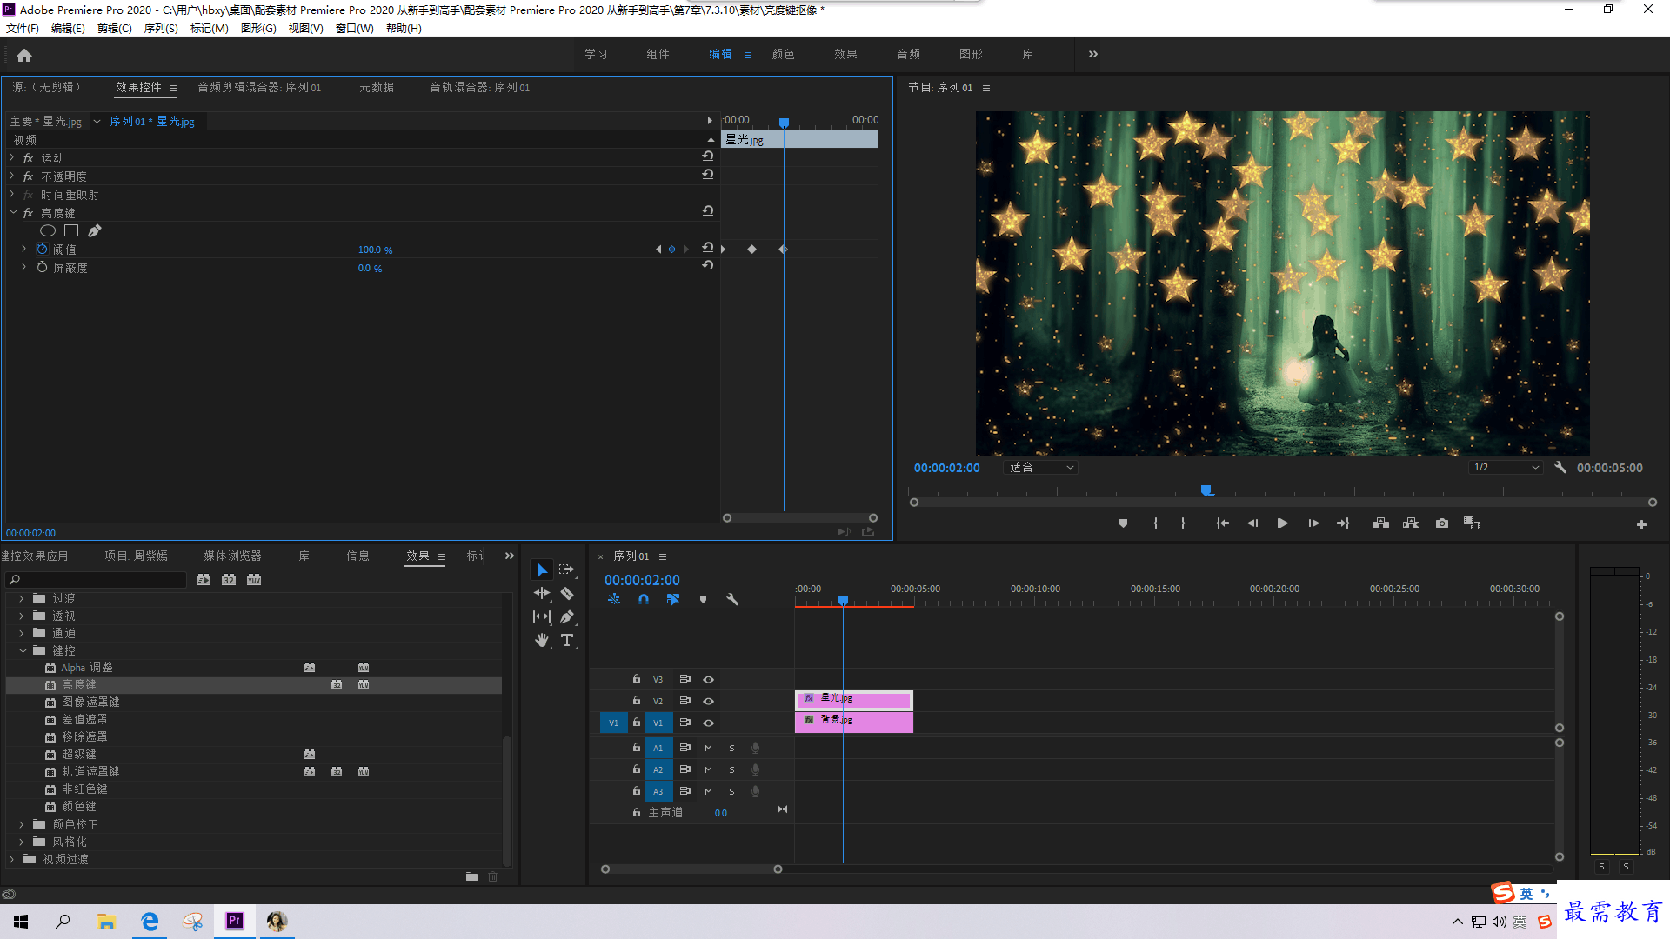The image size is (1670, 939).
Task: Select the Track Select Forward tool
Action: point(567,570)
